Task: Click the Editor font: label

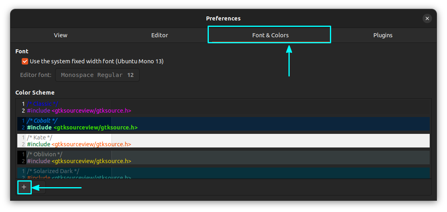Action: click(36, 75)
